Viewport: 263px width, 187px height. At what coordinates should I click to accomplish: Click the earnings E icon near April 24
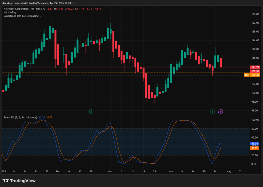212,111
